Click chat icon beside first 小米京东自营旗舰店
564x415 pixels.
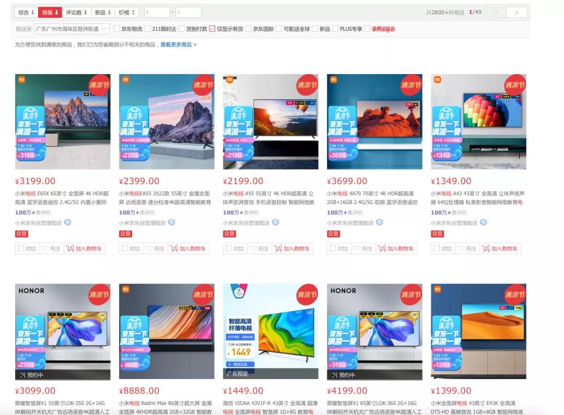(67, 222)
